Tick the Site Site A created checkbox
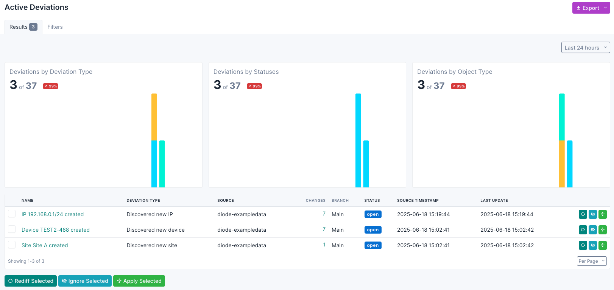The image size is (614, 290). tap(12, 245)
